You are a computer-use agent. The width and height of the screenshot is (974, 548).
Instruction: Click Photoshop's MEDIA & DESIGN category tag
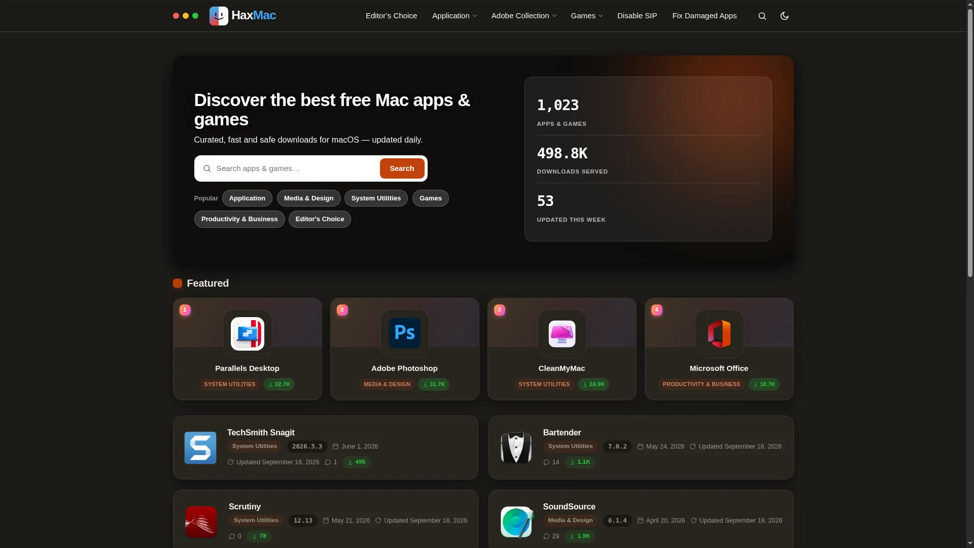point(387,385)
